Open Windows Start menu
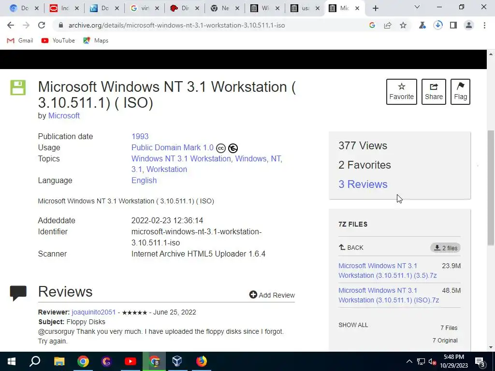 12,361
